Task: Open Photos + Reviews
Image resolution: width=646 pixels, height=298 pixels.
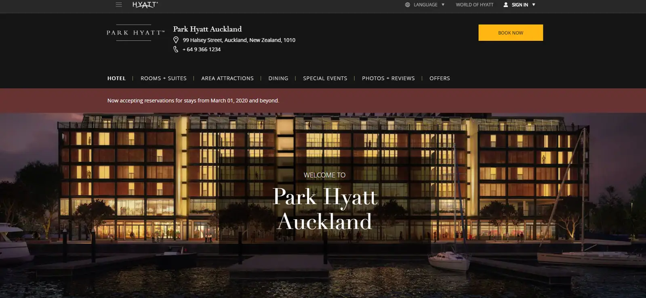Action: coord(388,78)
